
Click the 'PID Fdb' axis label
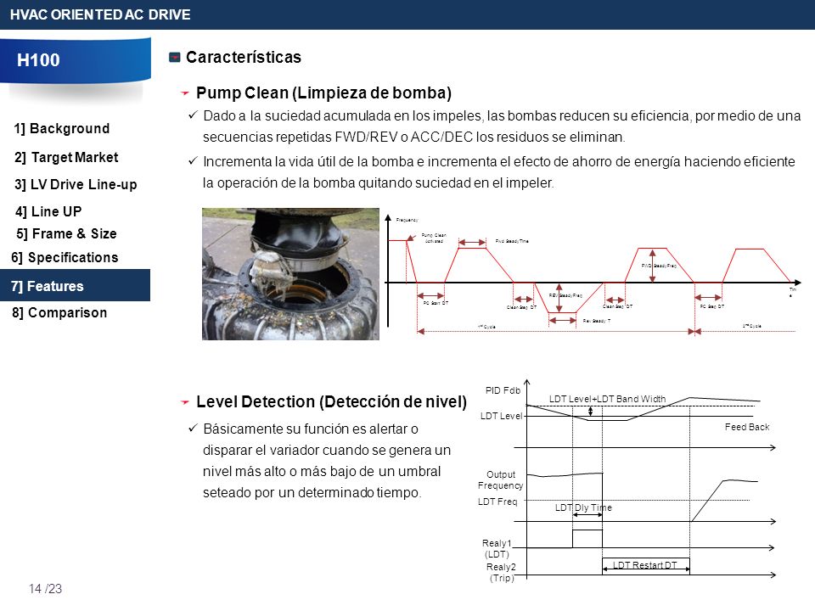pos(503,390)
